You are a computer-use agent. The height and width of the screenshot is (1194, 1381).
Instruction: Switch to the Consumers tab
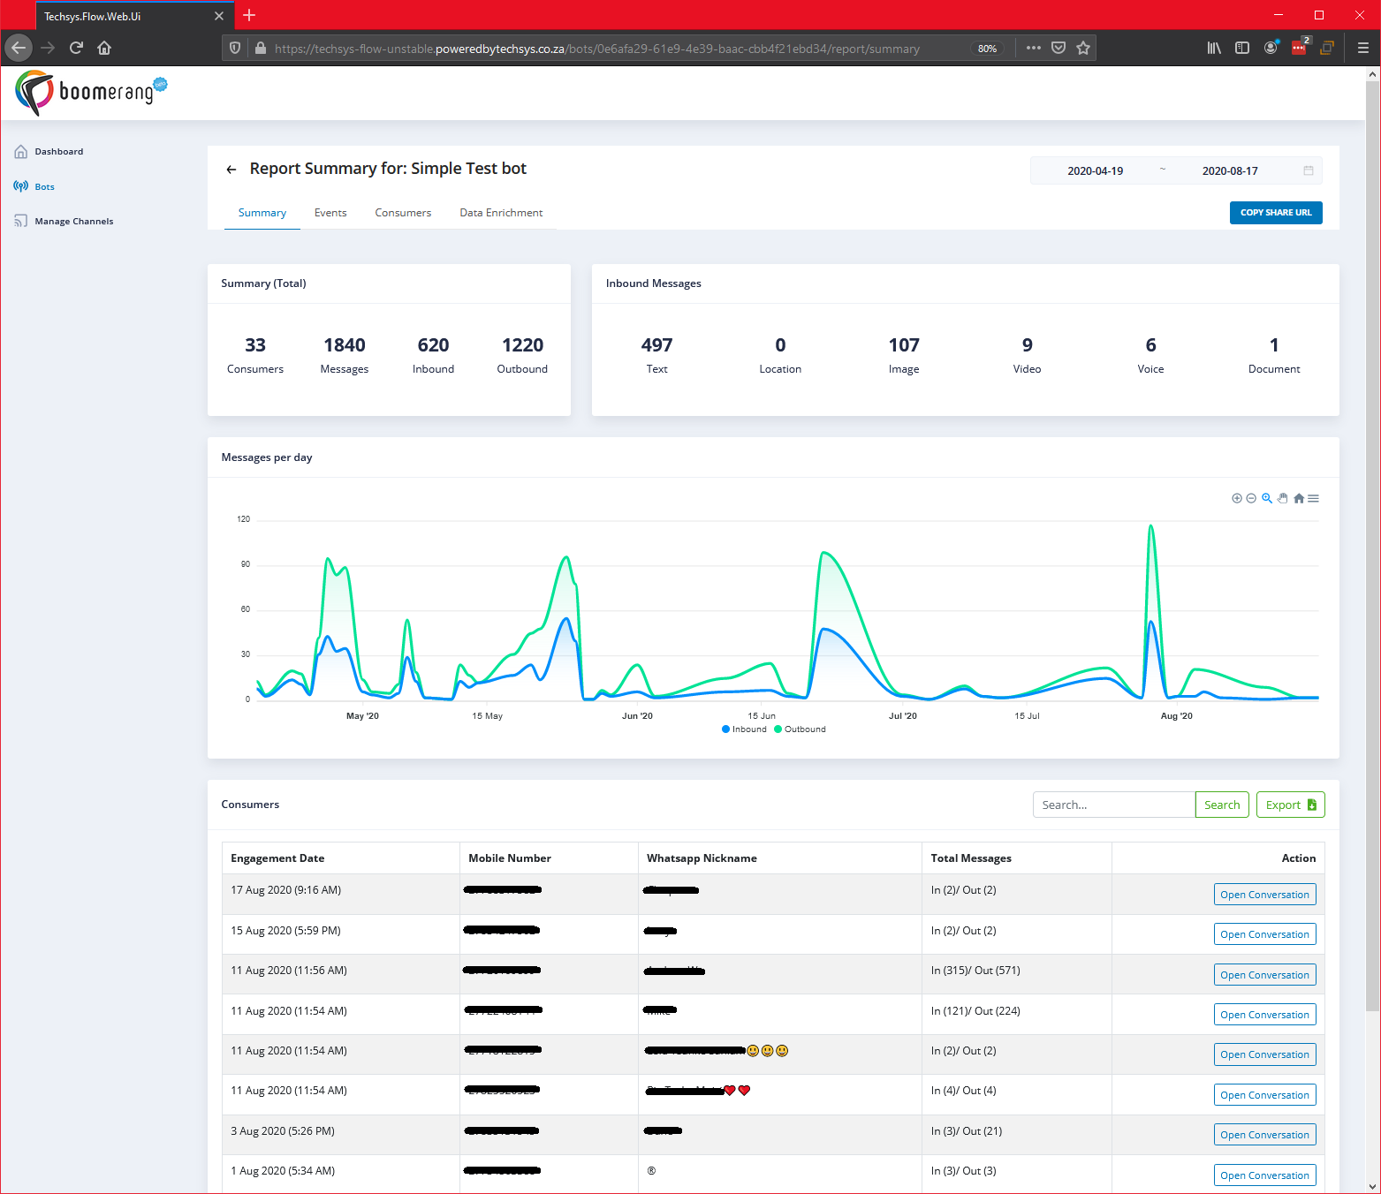(x=403, y=213)
